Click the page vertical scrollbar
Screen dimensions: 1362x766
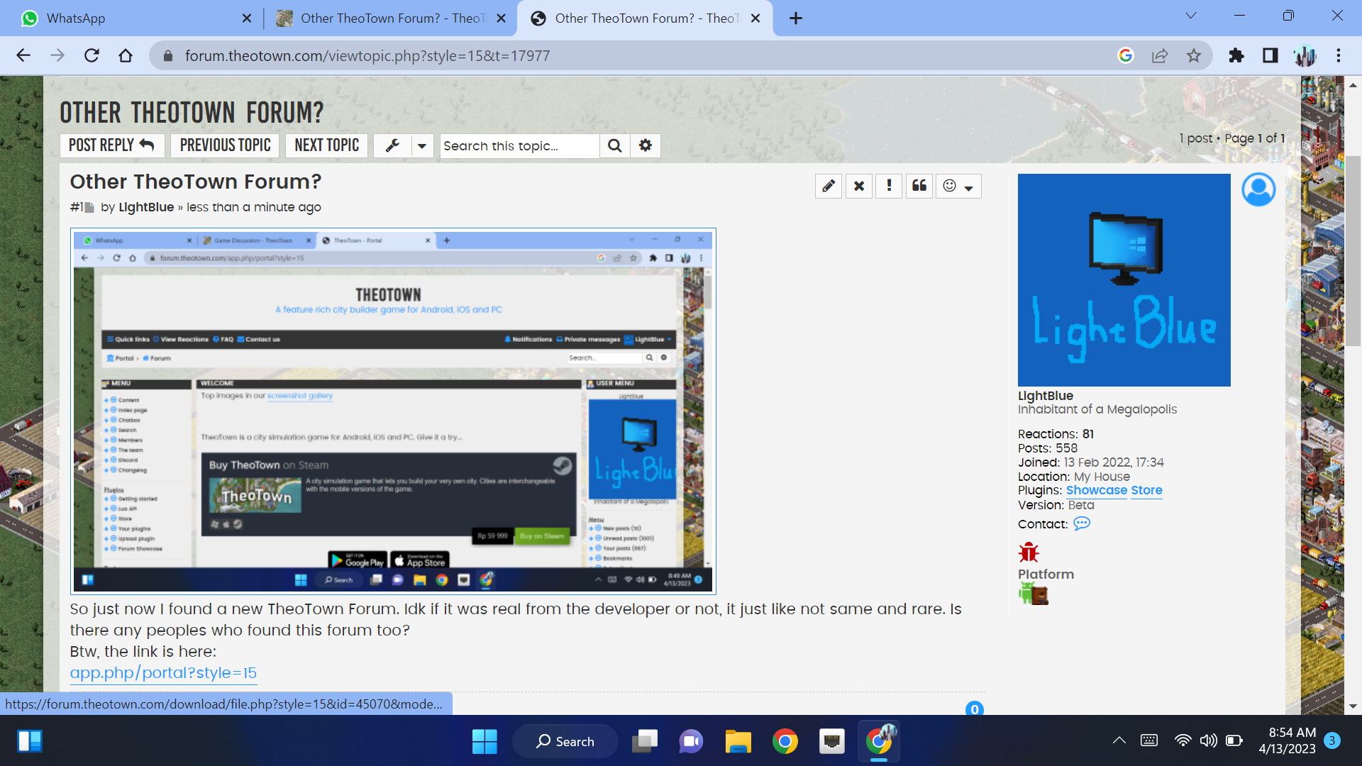click(x=1353, y=252)
